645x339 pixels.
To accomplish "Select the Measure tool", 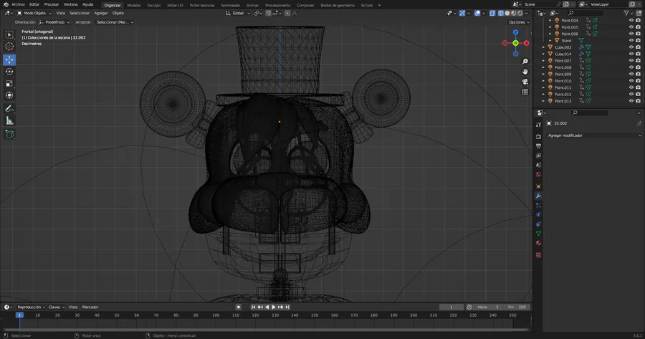I will [x=9, y=121].
